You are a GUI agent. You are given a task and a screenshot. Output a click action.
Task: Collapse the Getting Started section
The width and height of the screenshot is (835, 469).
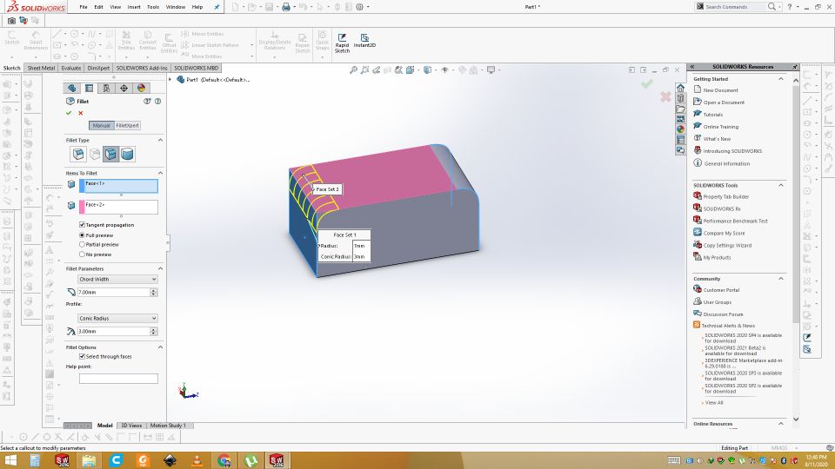point(781,79)
